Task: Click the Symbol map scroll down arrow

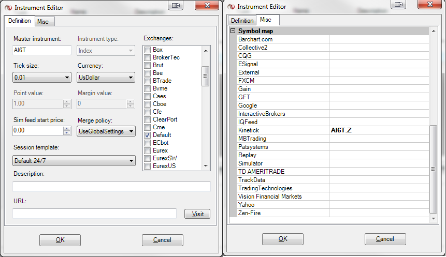Action: [434, 218]
